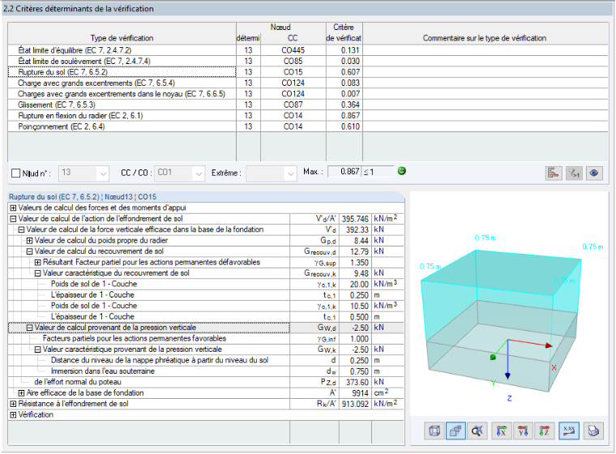Click the Max. value field 0.867
Image resolution: width=616 pixels, height=454 pixels.
click(344, 172)
